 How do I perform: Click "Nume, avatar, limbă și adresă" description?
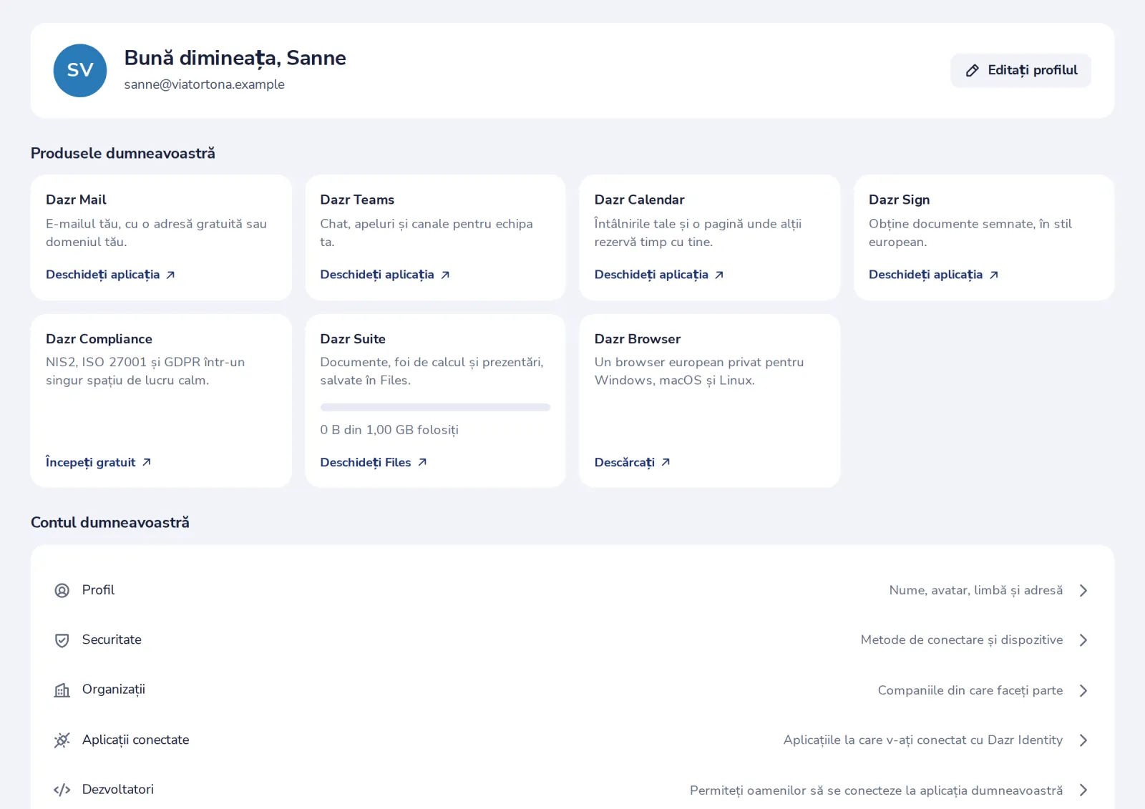[x=976, y=590]
